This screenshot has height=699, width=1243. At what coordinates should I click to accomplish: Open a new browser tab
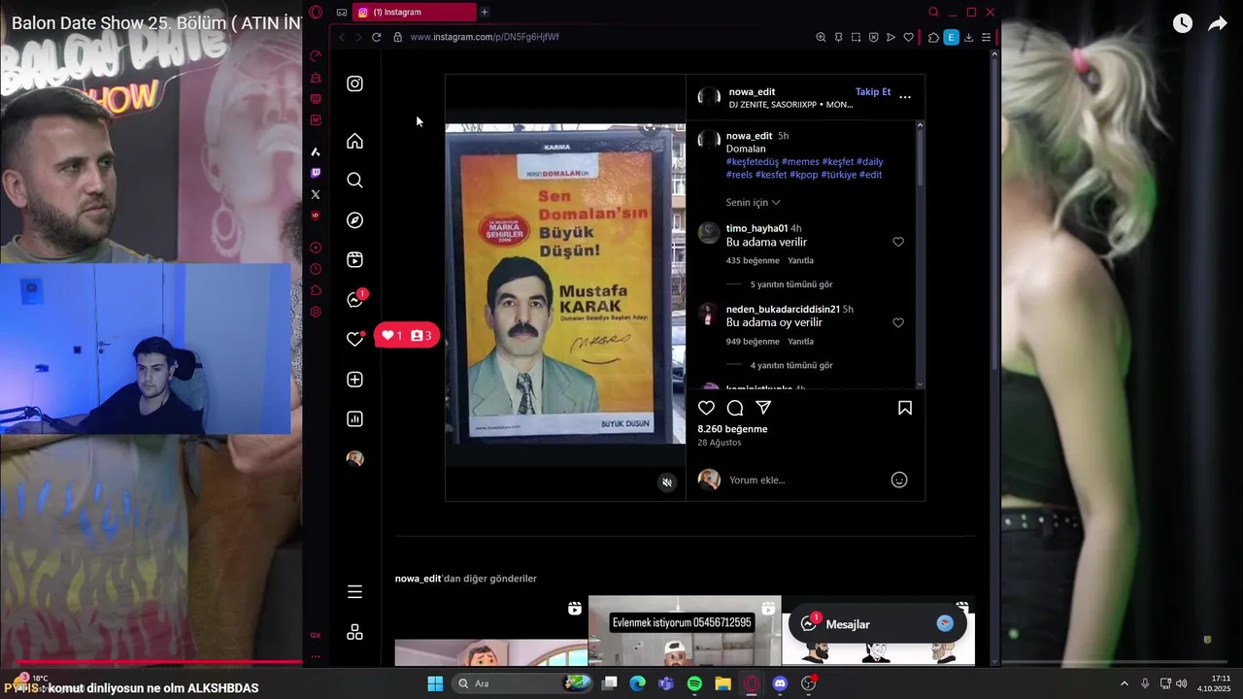point(485,12)
